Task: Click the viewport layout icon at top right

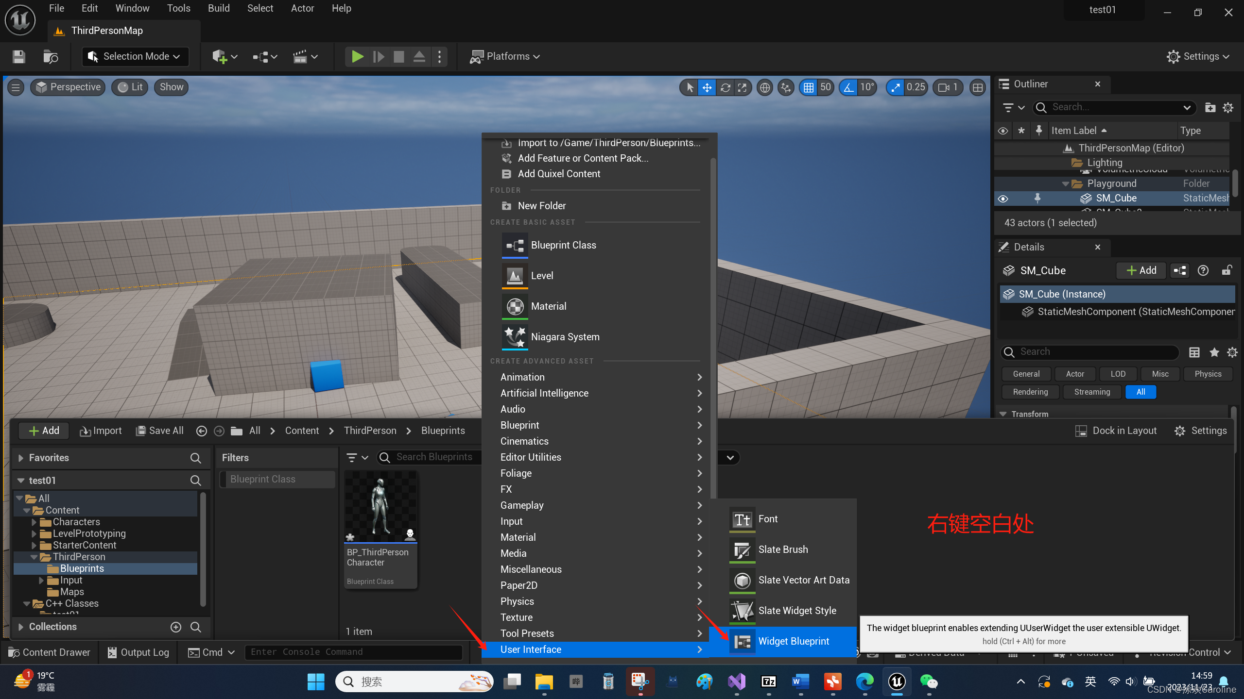Action: coord(977,87)
